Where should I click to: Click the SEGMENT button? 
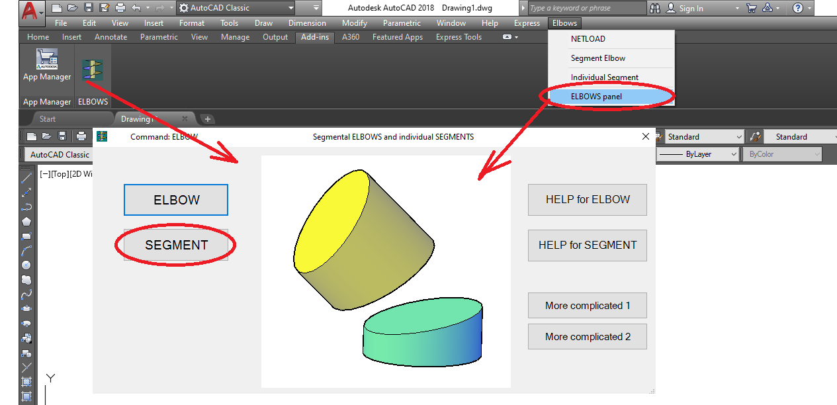click(x=176, y=245)
